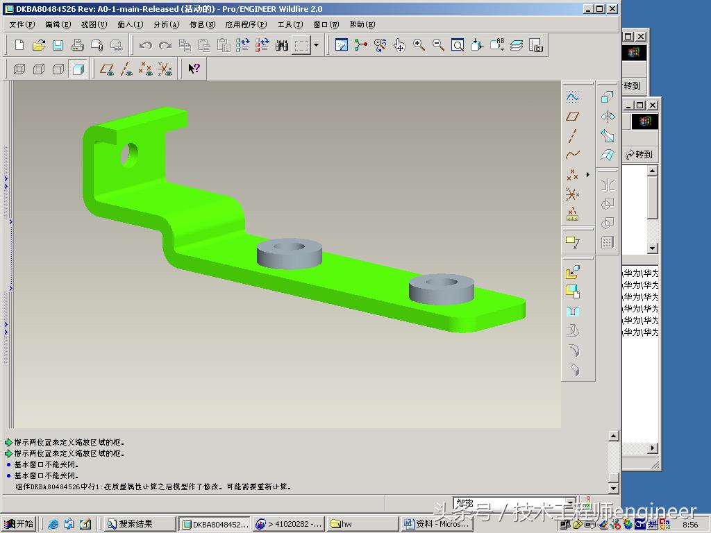
Task: Toggle shaded display mode
Action: point(78,69)
